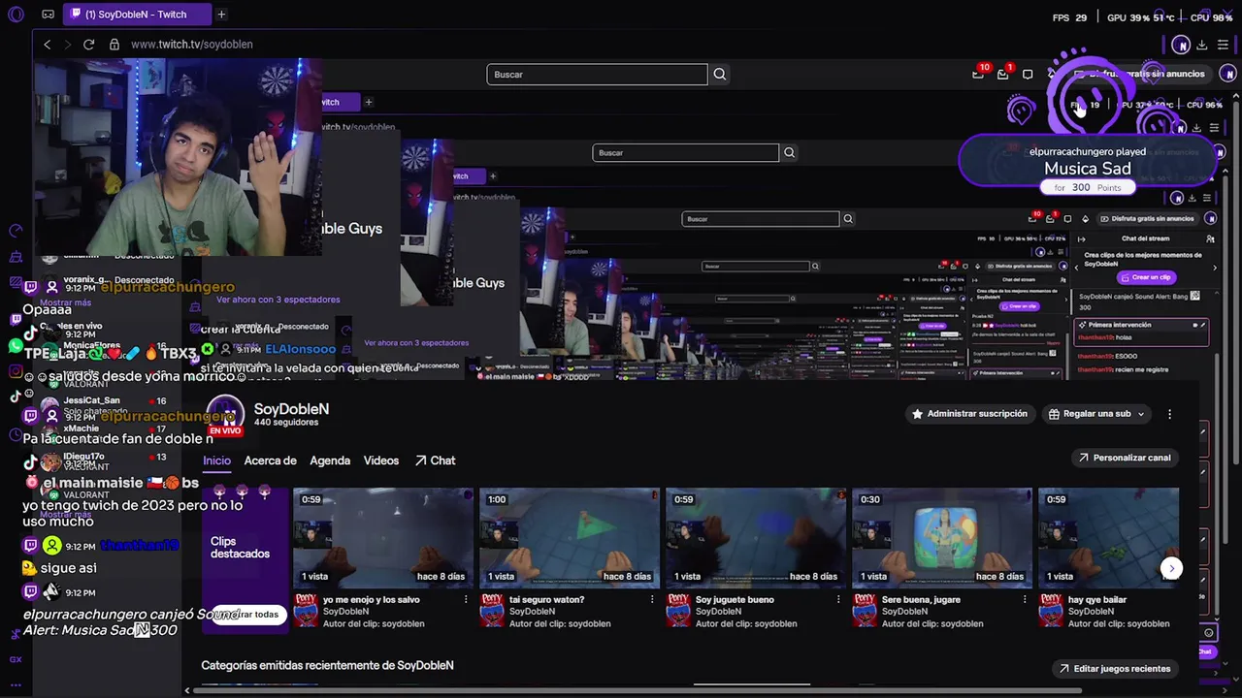The height and width of the screenshot is (698, 1242).
Task: Click Personalizar canal link
Action: 1124,458
